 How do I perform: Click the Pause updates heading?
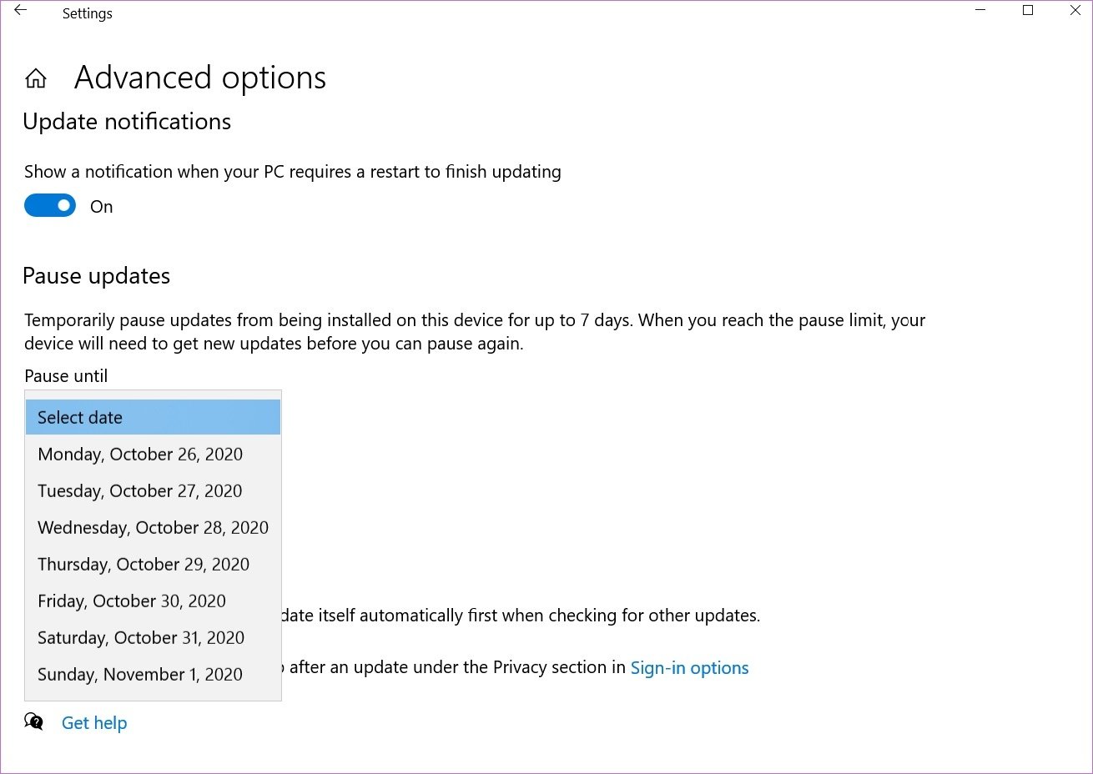point(96,275)
